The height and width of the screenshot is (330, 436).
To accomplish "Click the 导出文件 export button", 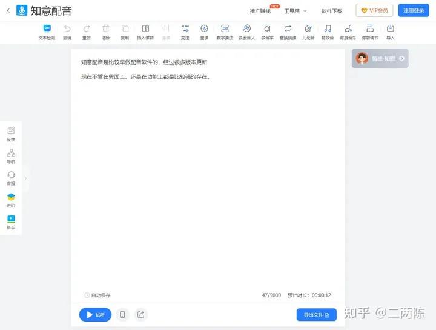I will (x=317, y=315).
